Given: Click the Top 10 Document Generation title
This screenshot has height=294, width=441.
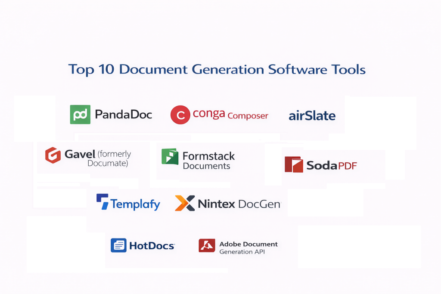Looking at the screenshot, I should point(217,69).
